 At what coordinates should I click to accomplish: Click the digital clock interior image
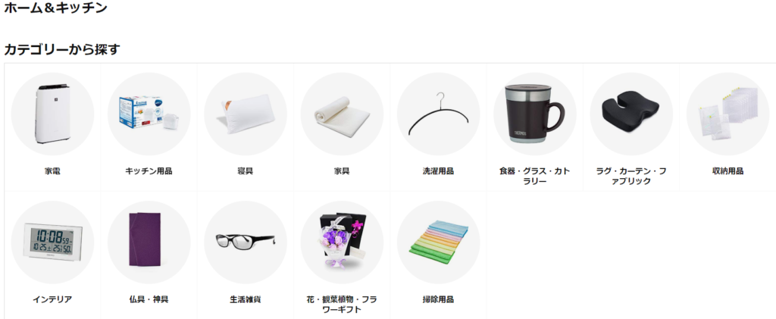52,242
